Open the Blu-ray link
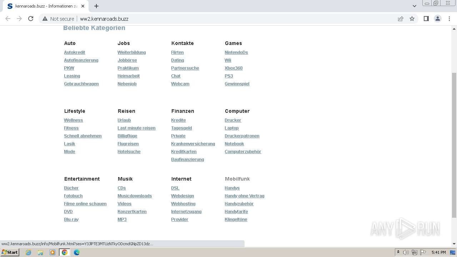This screenshot has width=457, height=257. [71, 220]
